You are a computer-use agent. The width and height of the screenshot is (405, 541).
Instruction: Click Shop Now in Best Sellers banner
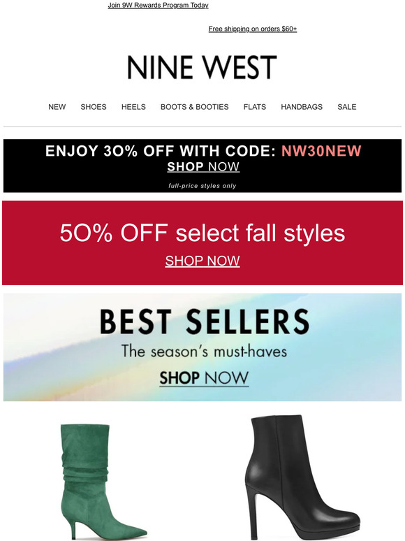pos(204,378)
